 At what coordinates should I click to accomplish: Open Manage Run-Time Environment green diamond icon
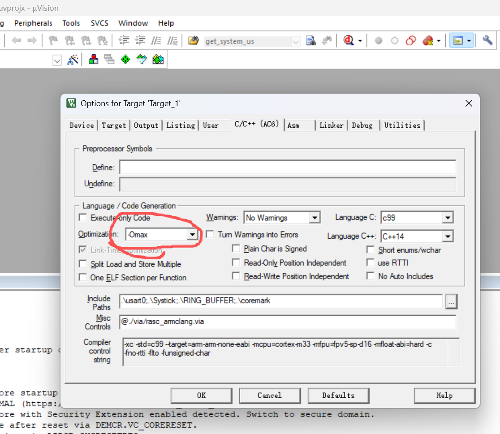coord(125,59)
